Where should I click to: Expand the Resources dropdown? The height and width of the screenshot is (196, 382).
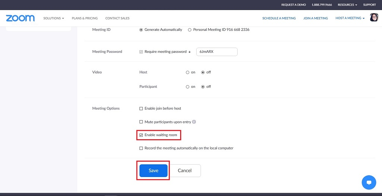(347, 5)
